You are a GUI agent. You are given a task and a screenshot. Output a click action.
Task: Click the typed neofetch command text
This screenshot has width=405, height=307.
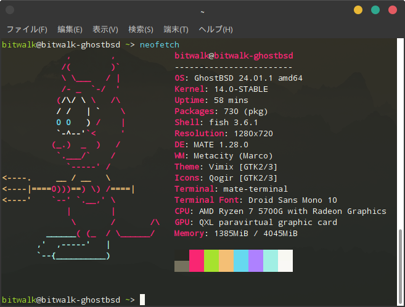click(x=160, y=44)
